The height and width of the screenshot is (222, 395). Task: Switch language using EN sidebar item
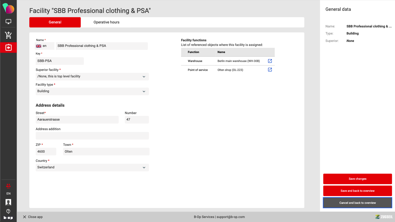click(x=8, y=194)
